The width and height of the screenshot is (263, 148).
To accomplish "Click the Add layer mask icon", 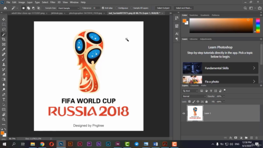I will [236, 138].
